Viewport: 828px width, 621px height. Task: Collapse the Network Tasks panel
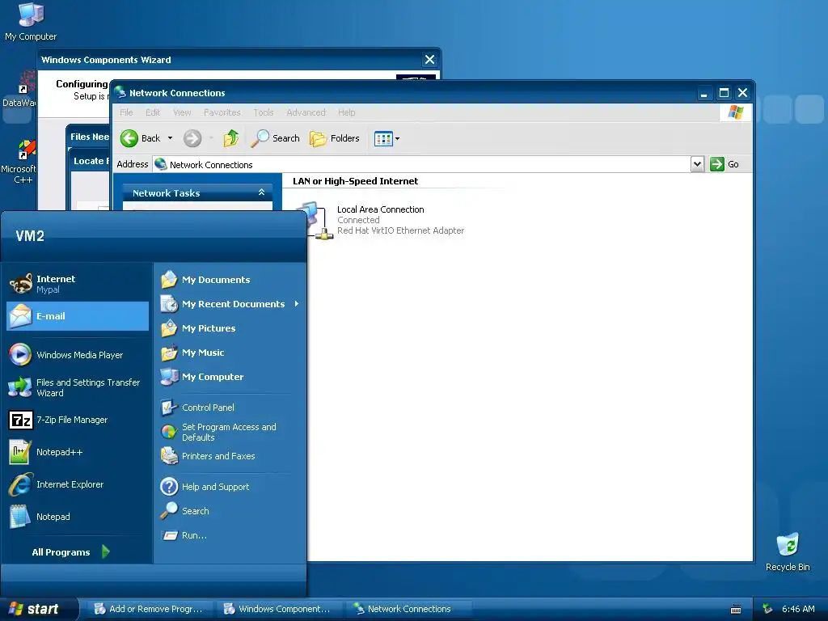(x=261, y=192)
